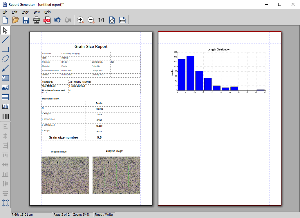This screenshot has width=300, height=218.
Task: Toggle the dashed frame guides icon
Action: pyautogui.click(x=5, y=203)
